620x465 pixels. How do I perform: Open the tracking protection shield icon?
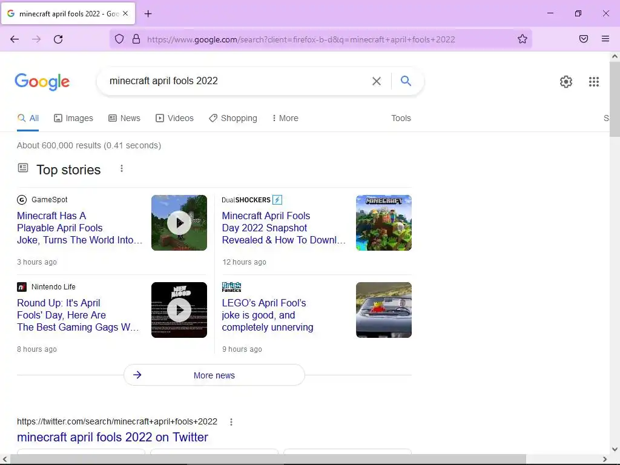(x=119, y=39)
